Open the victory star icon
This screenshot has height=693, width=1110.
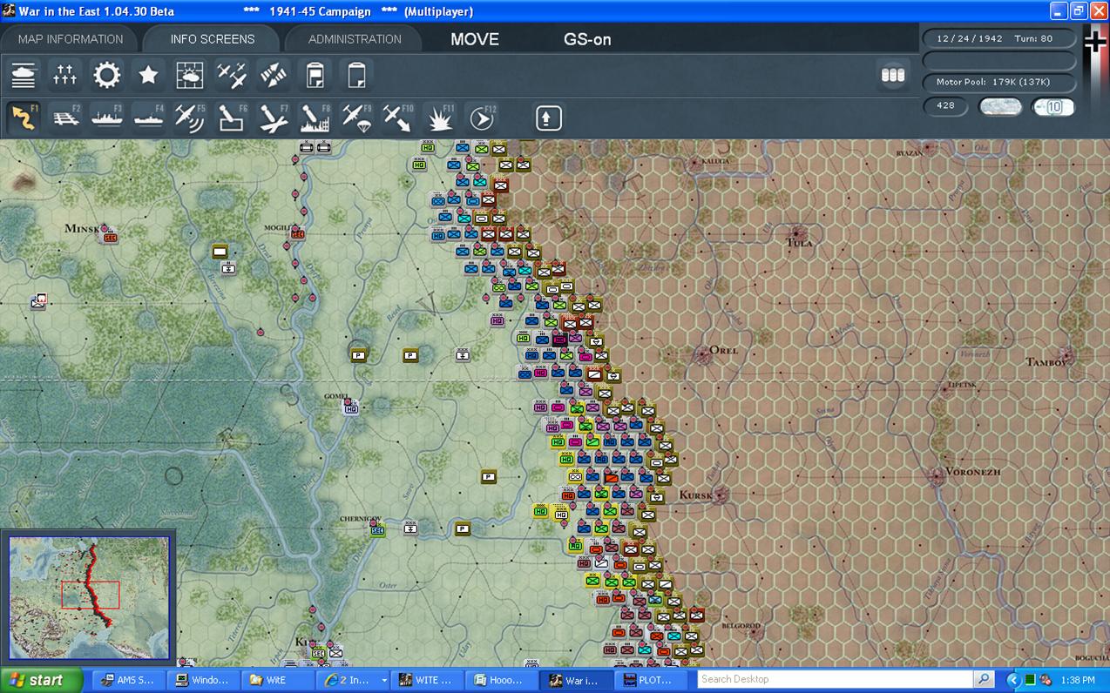pyautogui.click(x=148, y=76)
